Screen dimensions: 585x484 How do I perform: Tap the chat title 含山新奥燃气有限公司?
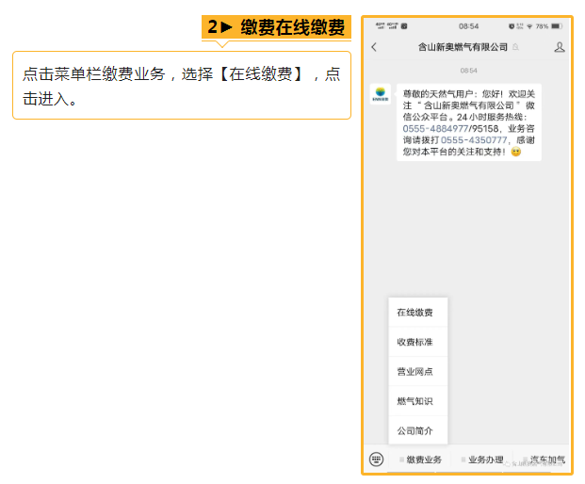[x=463, y=47]
